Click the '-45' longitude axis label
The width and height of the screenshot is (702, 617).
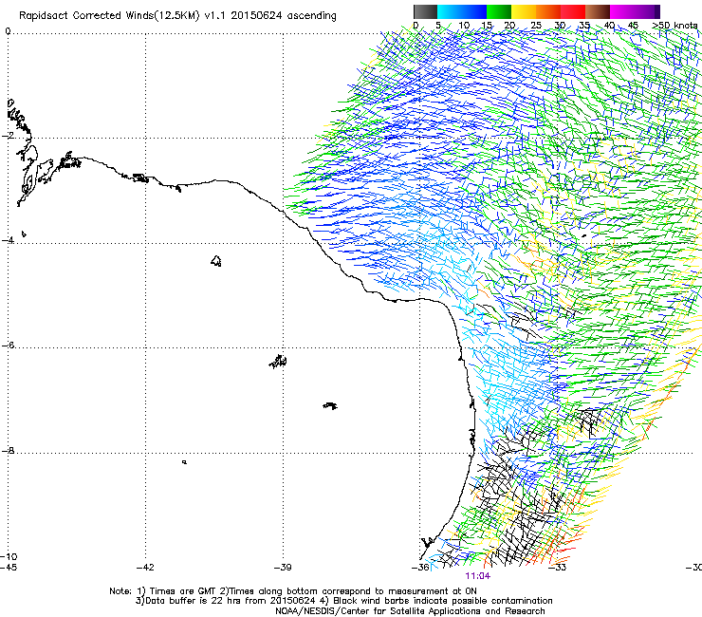tap(9, 568)
